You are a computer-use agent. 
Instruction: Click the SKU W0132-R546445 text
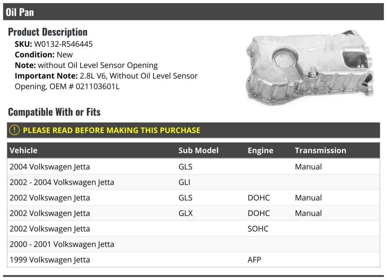pos(54,44)
